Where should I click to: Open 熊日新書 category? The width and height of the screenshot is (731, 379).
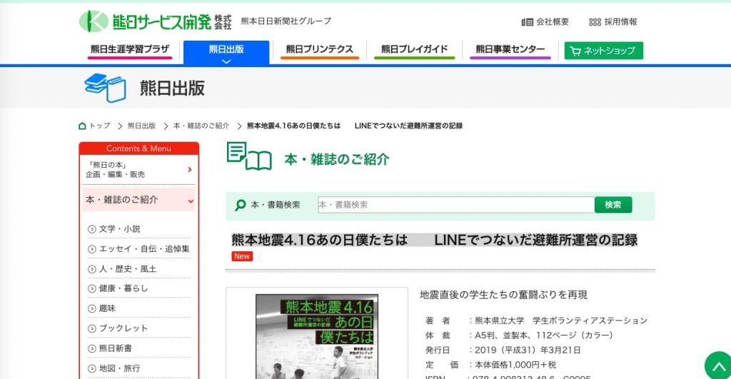pyautogui.click(x=116, y=349)
